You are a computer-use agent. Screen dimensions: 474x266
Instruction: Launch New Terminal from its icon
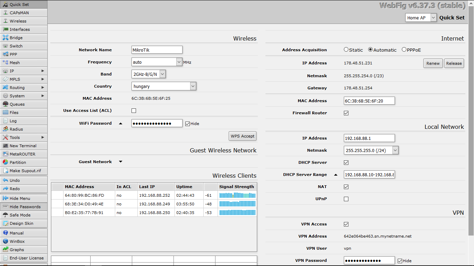(x=5, y=146)
